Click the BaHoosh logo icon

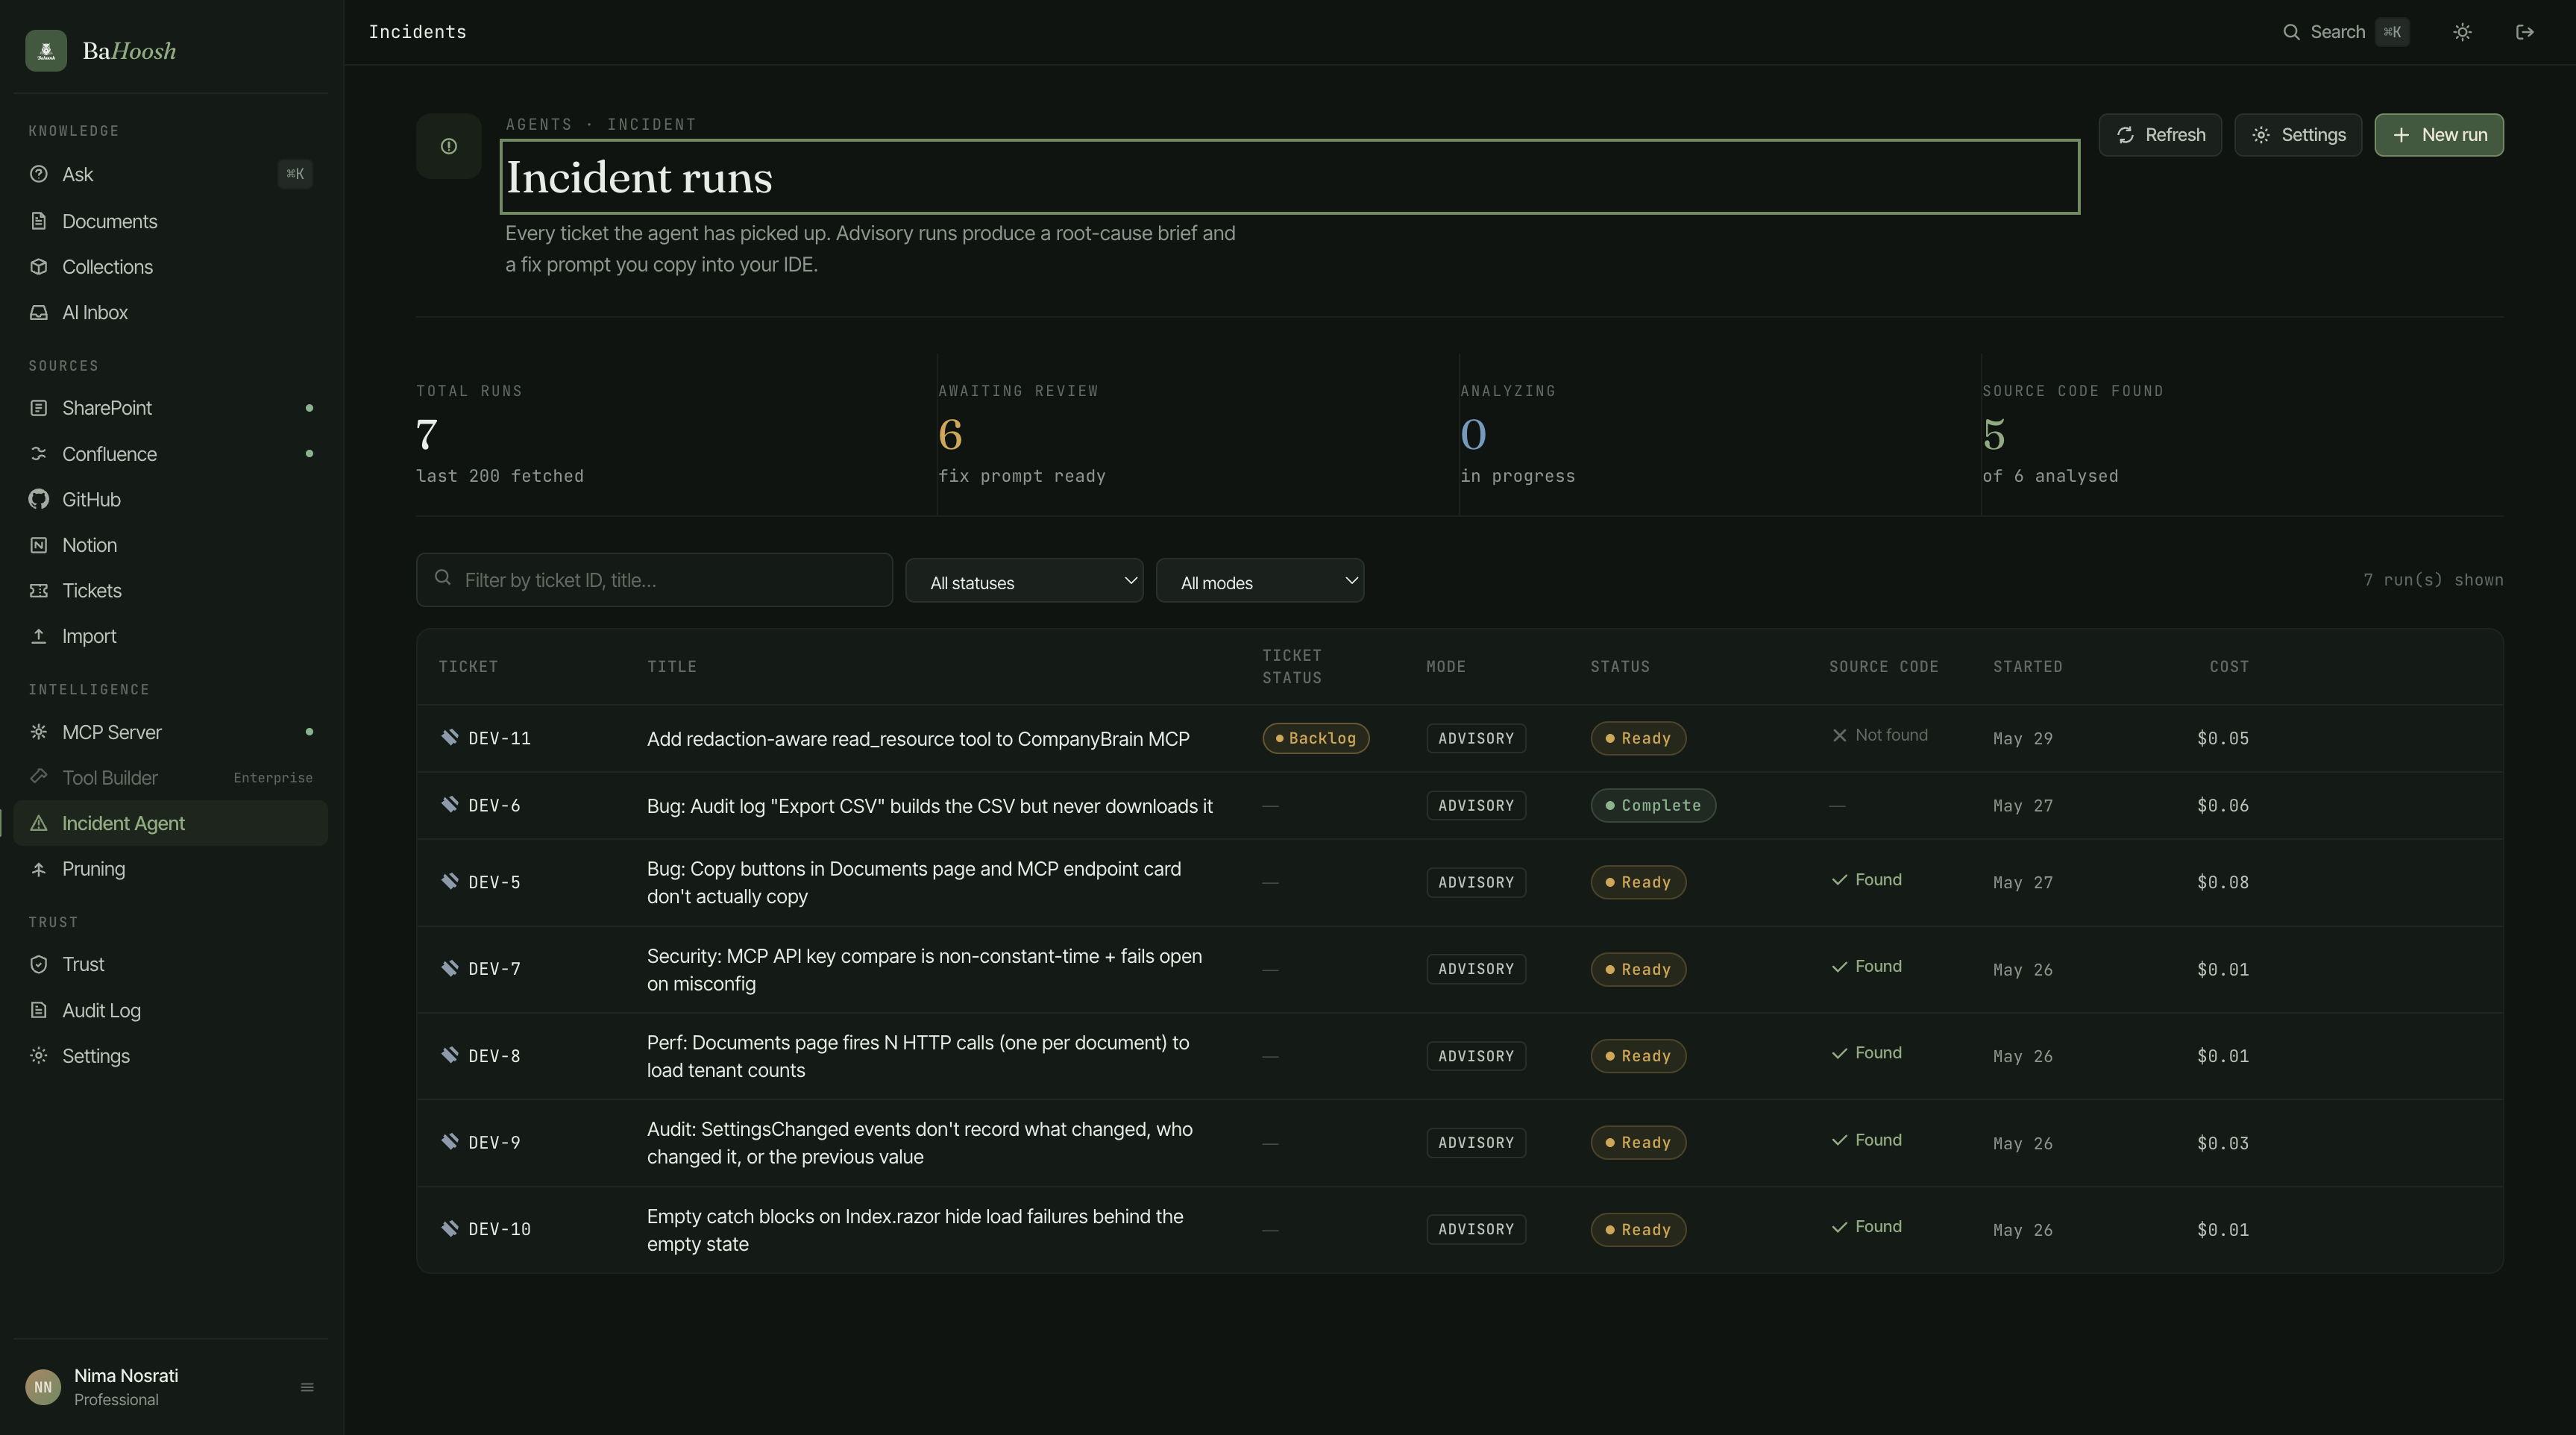[46, 50]
